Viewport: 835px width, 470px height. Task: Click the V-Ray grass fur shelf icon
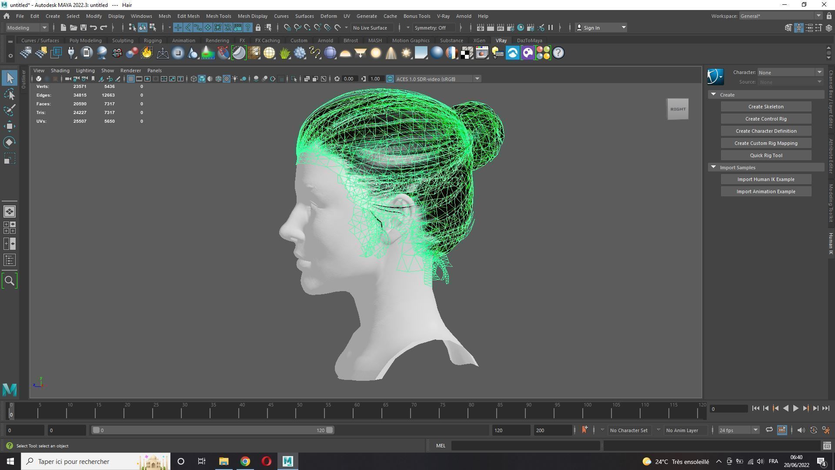point(284,53)
